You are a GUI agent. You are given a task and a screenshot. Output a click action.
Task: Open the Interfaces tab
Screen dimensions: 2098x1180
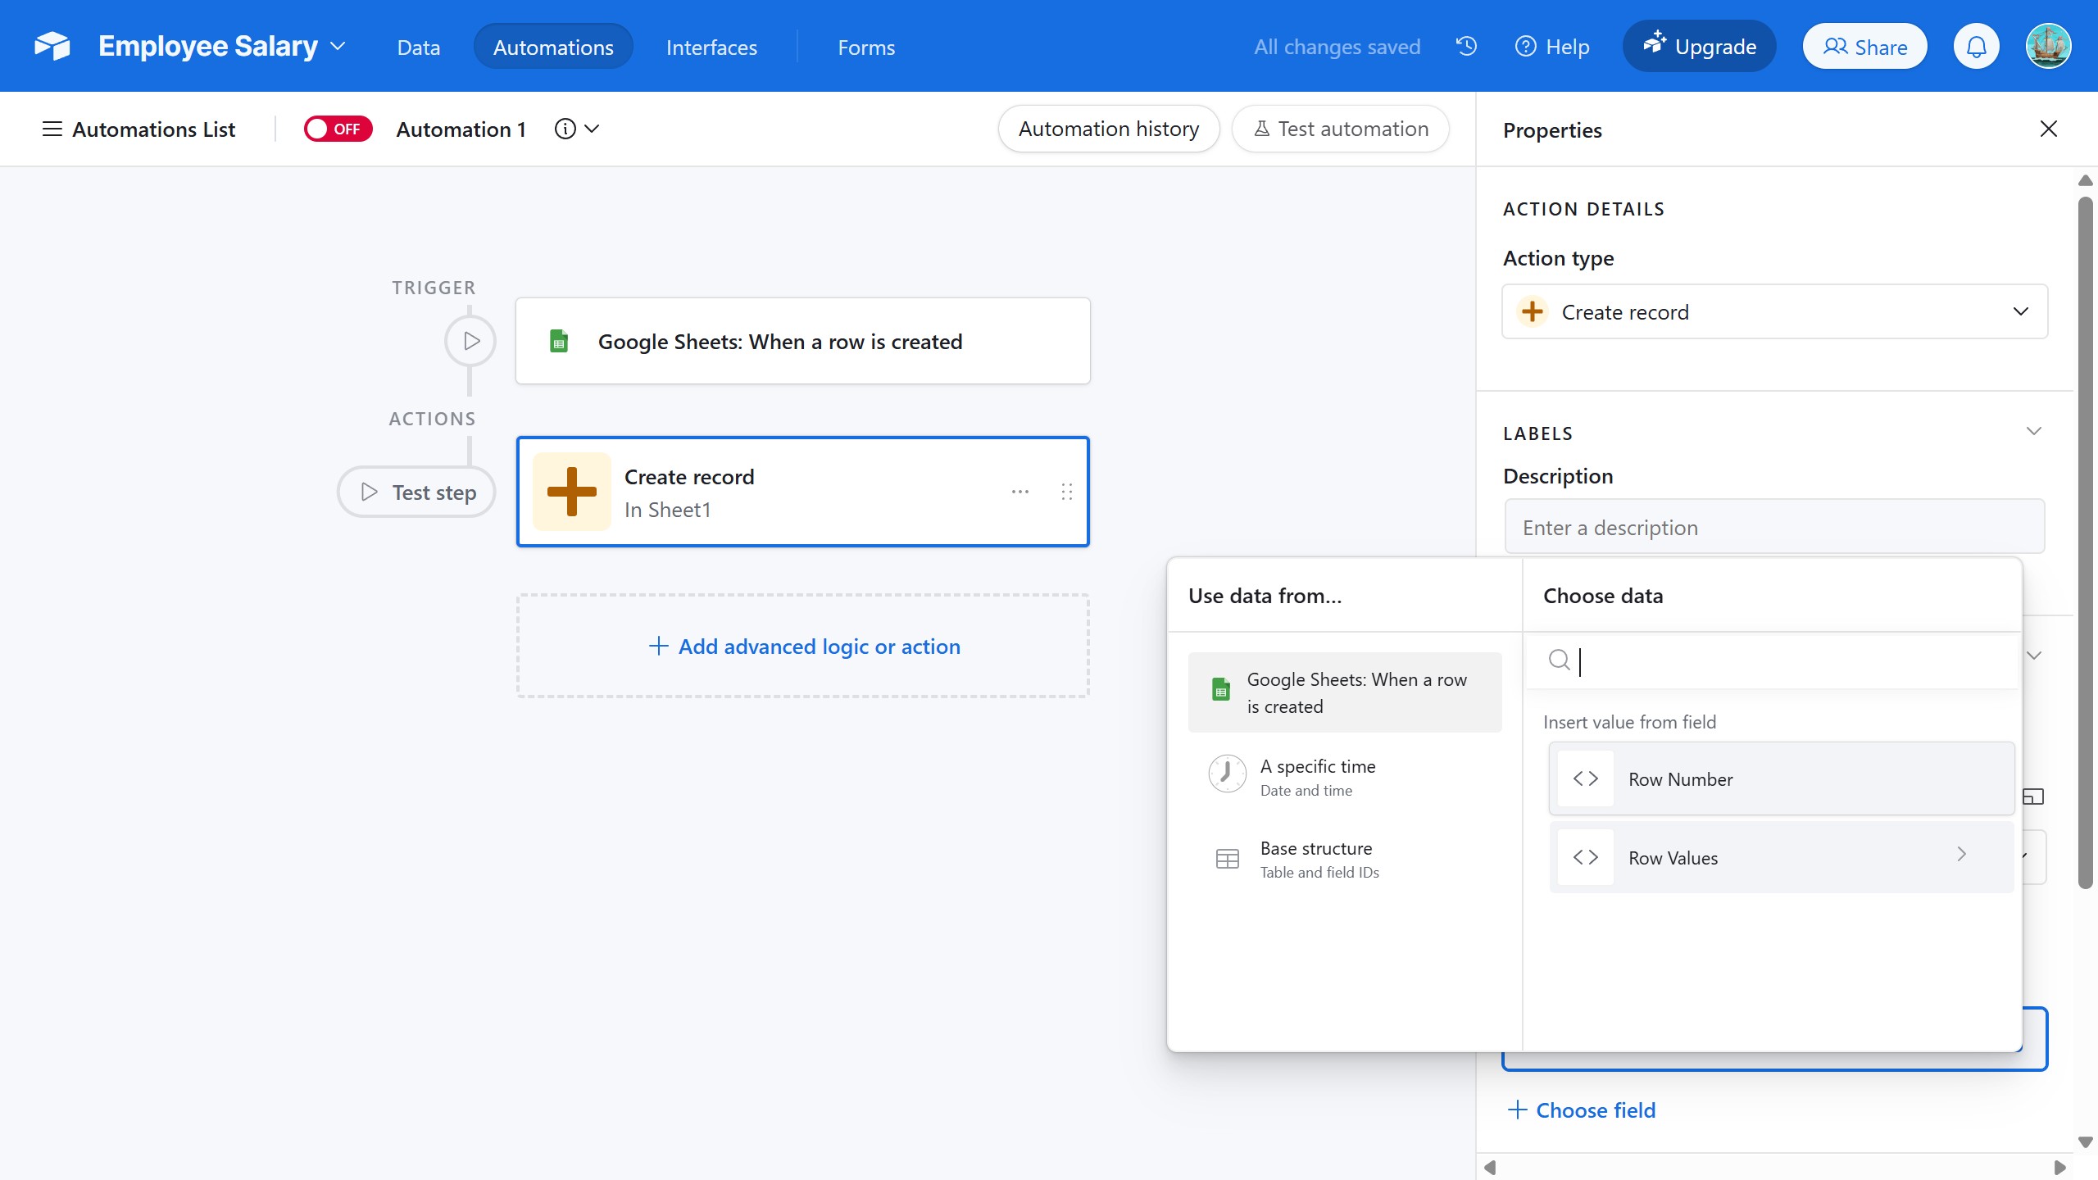[x=711, y=47]
